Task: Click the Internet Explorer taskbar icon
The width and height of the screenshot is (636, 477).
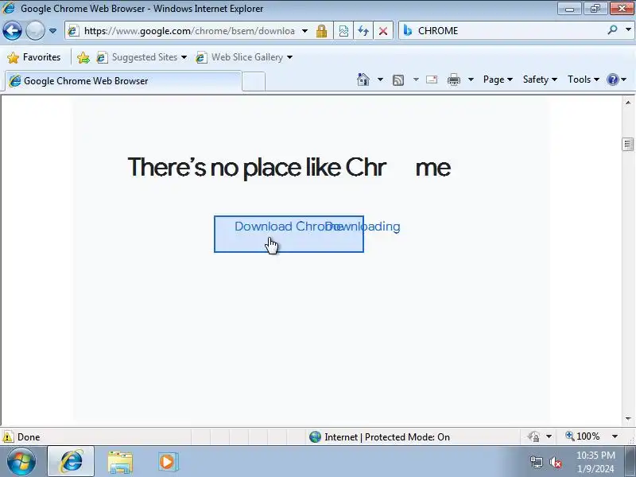Action: click(71, 462)
